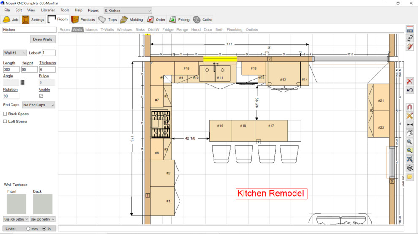Open the Pricing section
Image resolution: width=418 pixels, height=234 pixels.
point(179,20)
